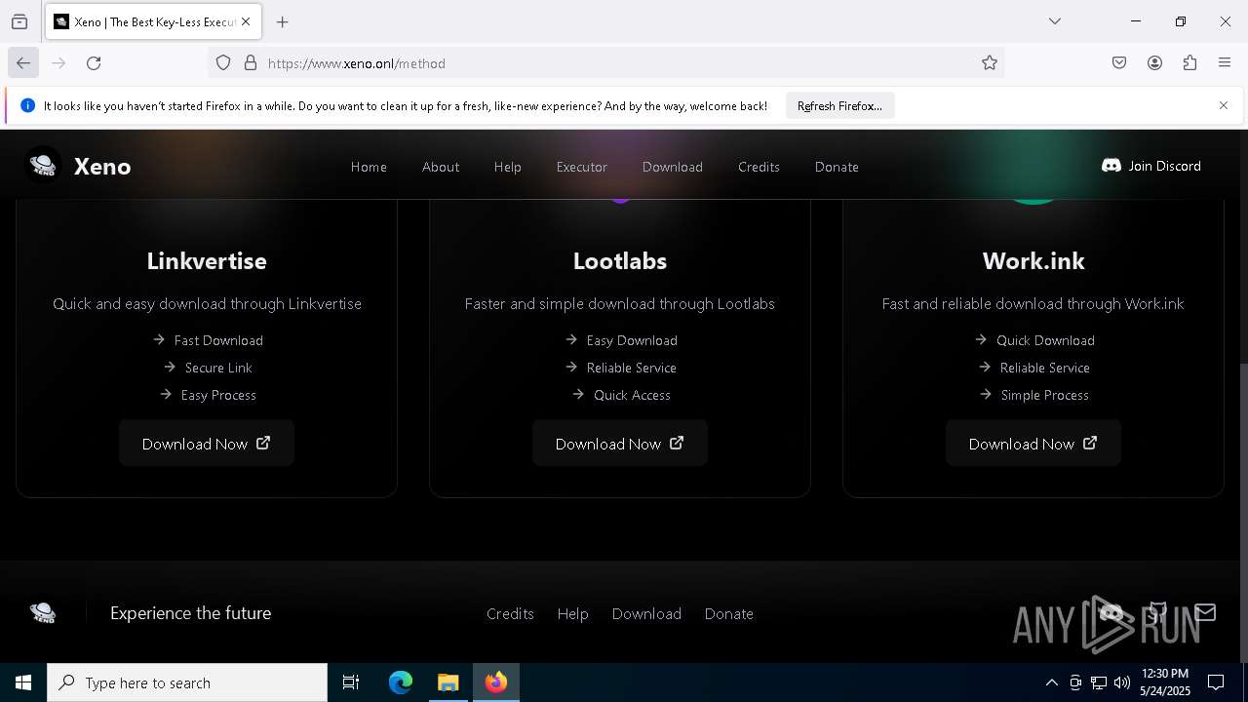1248x702 pixels.
Task: Click the Experience the future tagline
Action: (191, 613)
